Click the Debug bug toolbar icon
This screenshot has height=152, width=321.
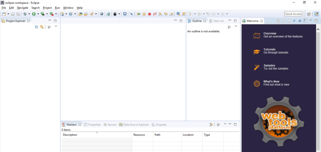(x=25, y=14)
